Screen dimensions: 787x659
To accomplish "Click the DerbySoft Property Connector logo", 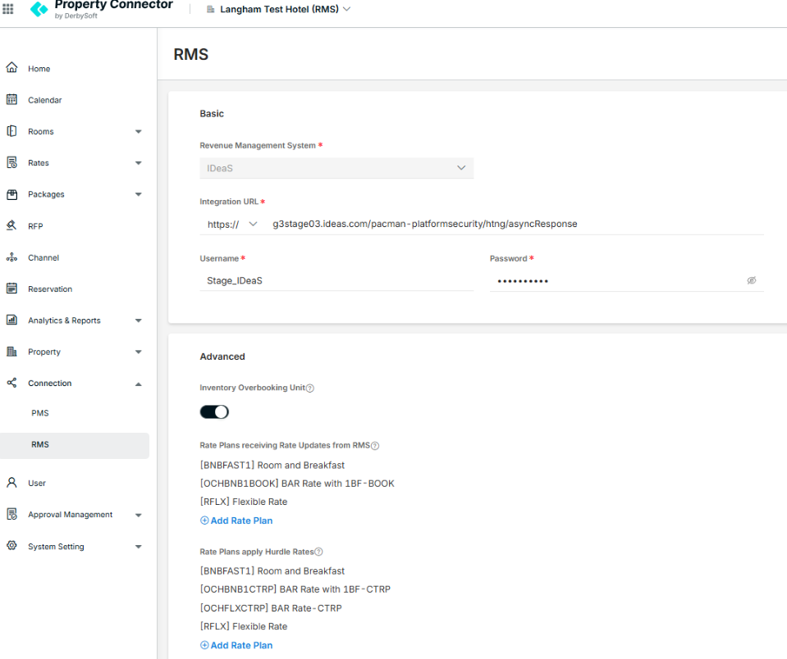I will [102, 9].
